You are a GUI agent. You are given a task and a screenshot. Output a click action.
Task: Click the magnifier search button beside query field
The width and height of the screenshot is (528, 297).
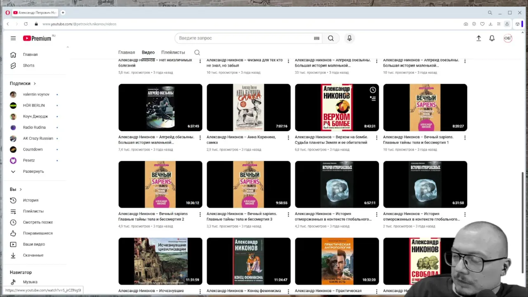tap(331, 38)
